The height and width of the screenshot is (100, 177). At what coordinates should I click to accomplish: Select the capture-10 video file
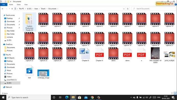pyautogui.click(x=169, y=20)
